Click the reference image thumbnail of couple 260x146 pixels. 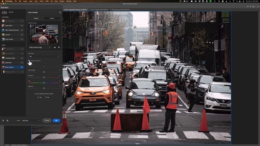pyautogui.click(x=44, y=34)
